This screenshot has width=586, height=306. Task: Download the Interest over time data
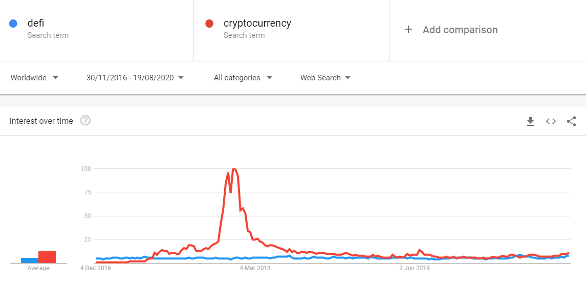click(530, 121)
